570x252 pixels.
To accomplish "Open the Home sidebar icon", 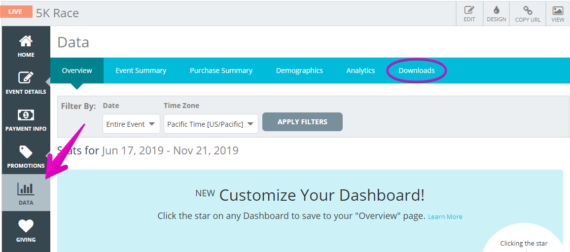I will 26,41.
